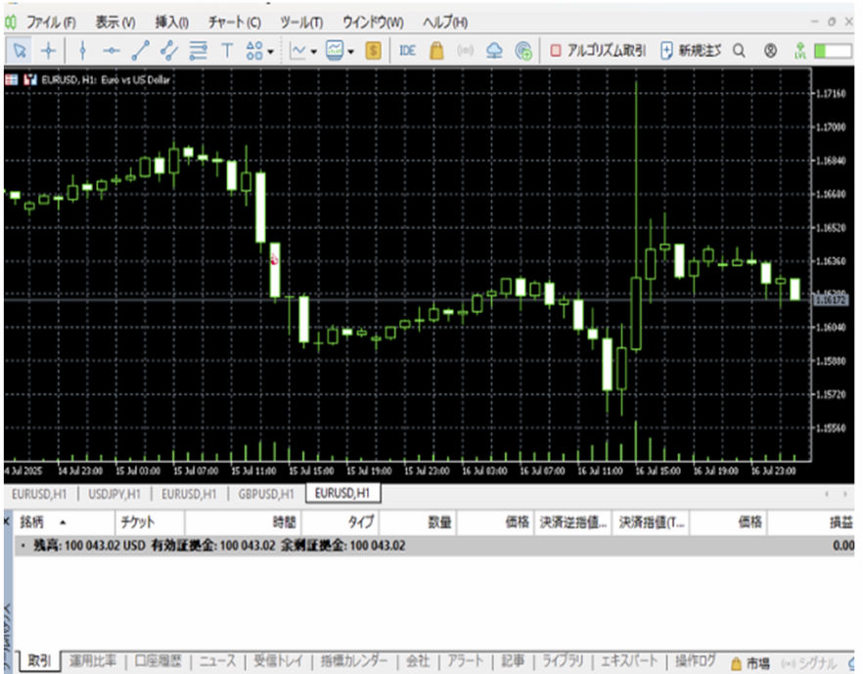Sort positions by 銘柄 column header
Image resolution: width=863 pixels, height=674 pixels.
(x=32, y=522)
